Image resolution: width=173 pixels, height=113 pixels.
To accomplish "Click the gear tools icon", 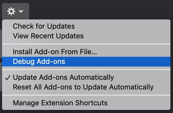I will click(11, 11).
